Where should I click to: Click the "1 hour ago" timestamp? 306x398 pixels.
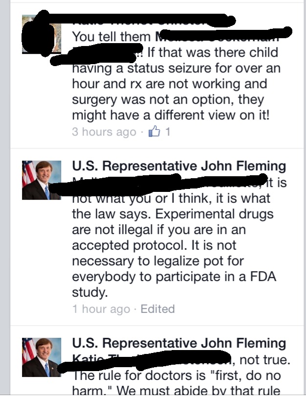pos(101,309)
